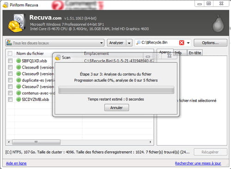Toggle the select-all checkbox beside Nom du fichier
231x169 pixels.
[10, 53]
